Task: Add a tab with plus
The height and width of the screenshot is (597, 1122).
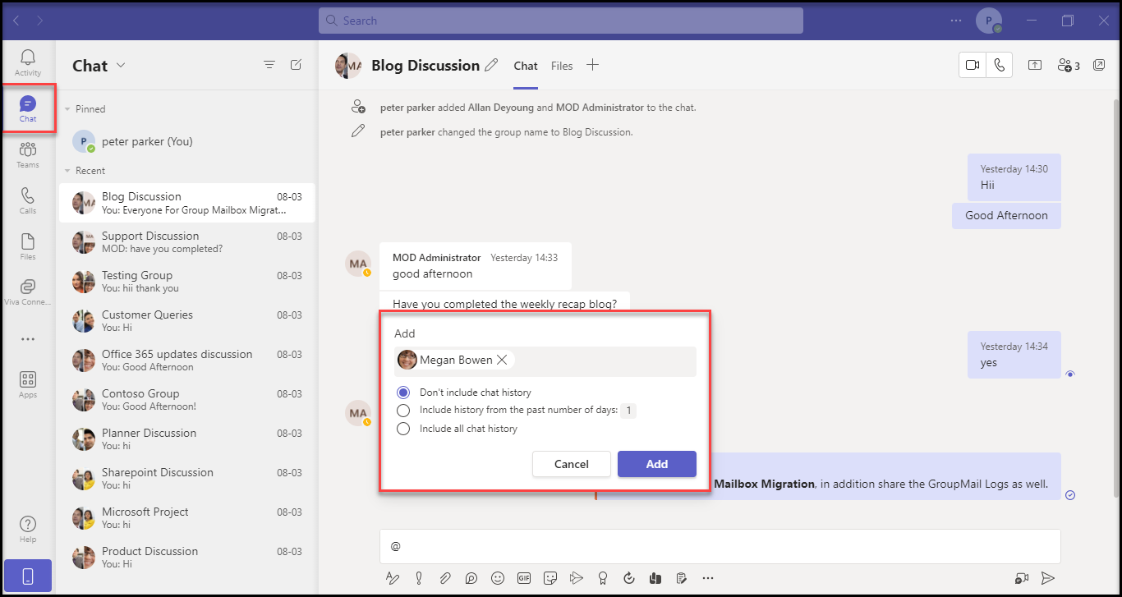Action: (592, 66)
